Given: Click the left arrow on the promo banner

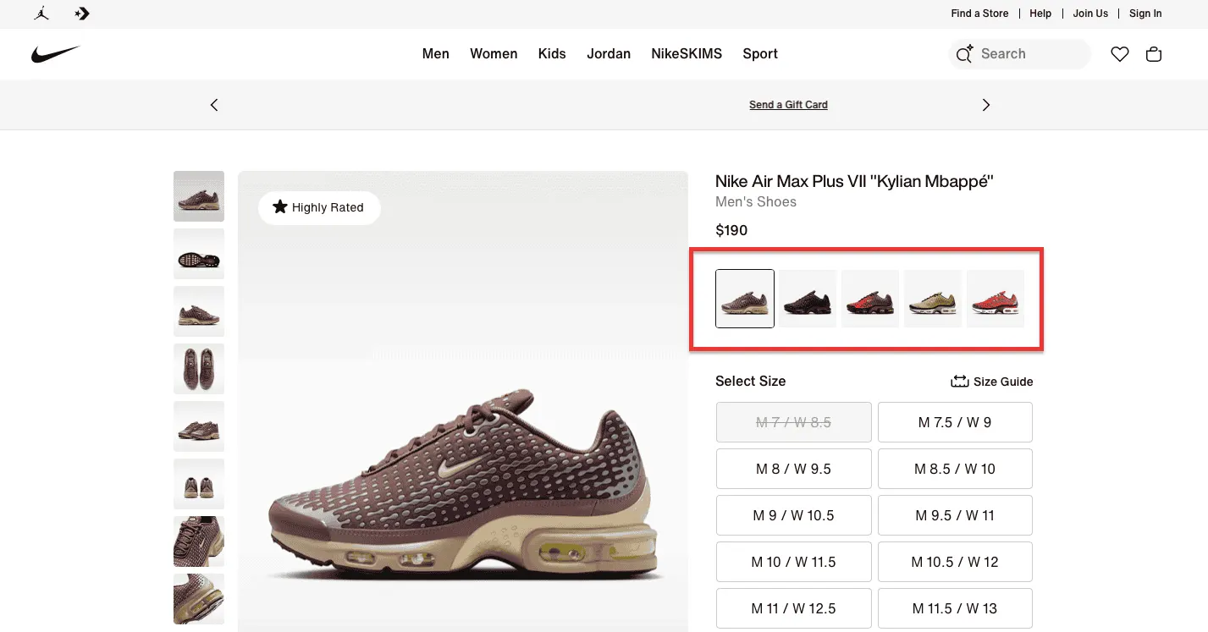Looking at the screenshot, I should click(213, 104).
